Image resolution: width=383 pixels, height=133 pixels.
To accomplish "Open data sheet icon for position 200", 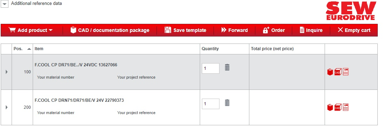I will 346,107.
